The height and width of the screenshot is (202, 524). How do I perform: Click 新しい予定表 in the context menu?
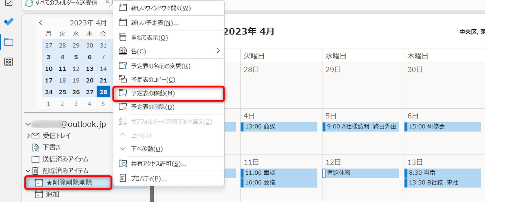[x=155, y=23]
